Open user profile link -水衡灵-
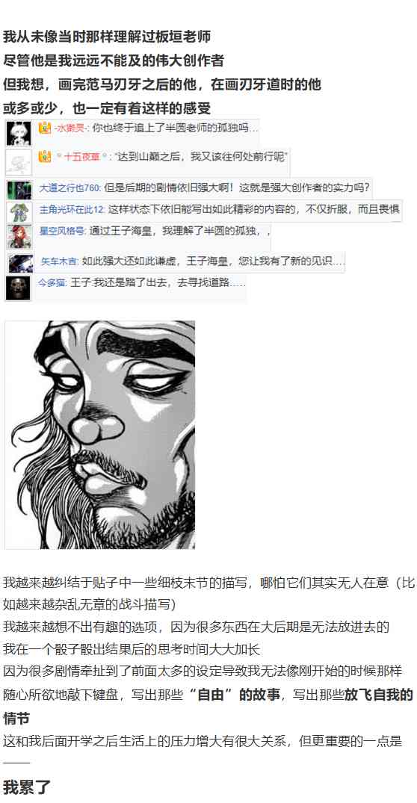 click(x=69, y=128)
